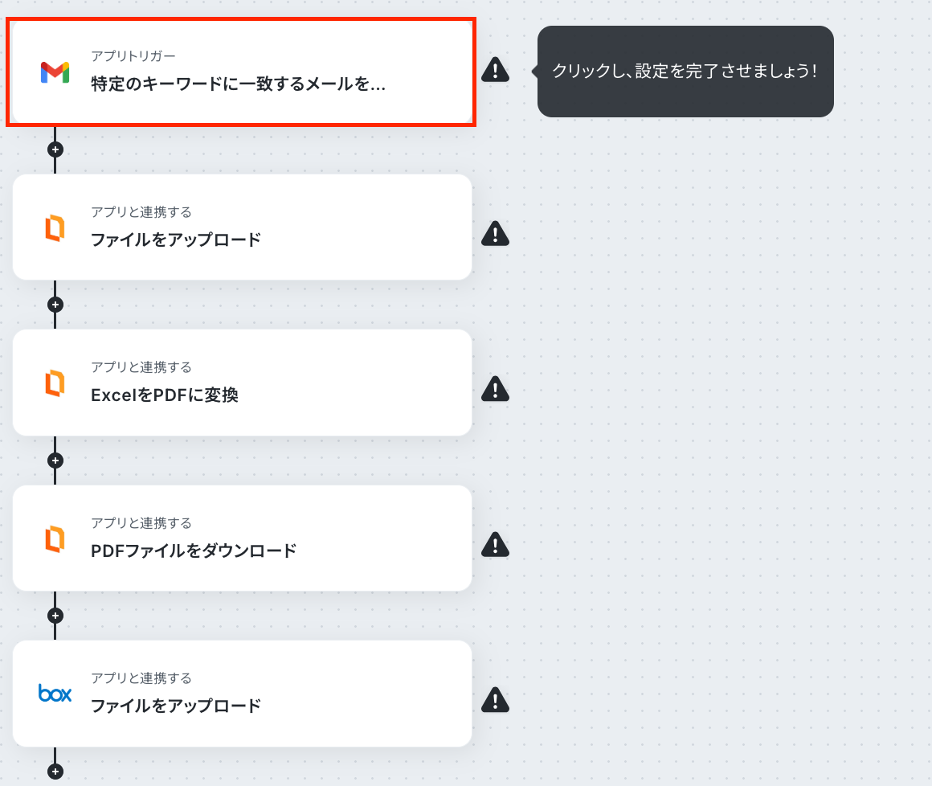Add a step after the first ファイルをアップロード
The height and width of the screenshot is (786, 932).
[x=55, y=305]
